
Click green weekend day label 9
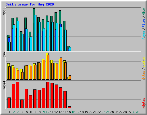tap(44, 112)
